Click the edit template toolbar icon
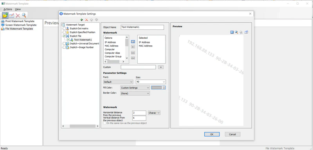Viewport: 313px width, 150px height. 12,15
